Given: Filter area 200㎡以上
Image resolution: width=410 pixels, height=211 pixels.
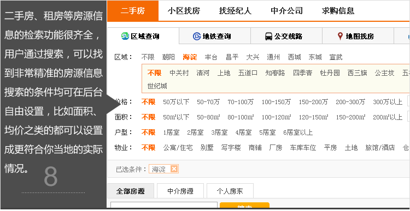Looking at the screenshot, I should pos(388,117).
